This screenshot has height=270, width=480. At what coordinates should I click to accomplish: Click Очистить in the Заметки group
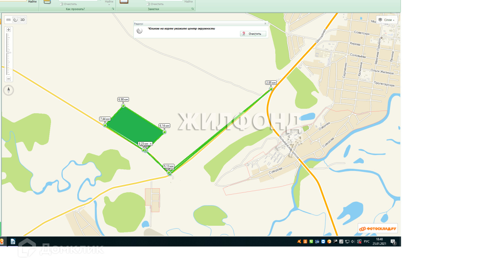(x=155, y=4)
